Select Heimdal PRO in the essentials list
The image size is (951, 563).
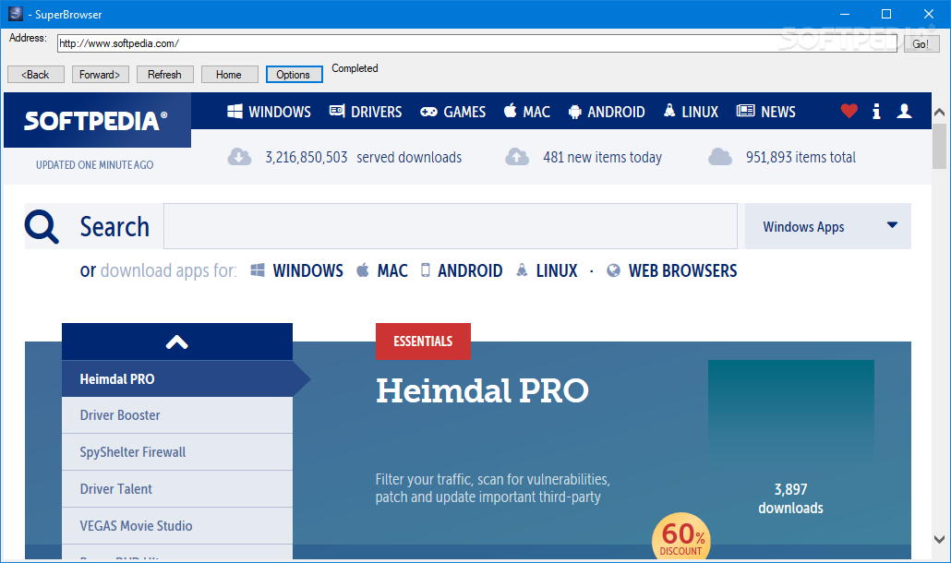pyautogui.click(x=177, y=378)
